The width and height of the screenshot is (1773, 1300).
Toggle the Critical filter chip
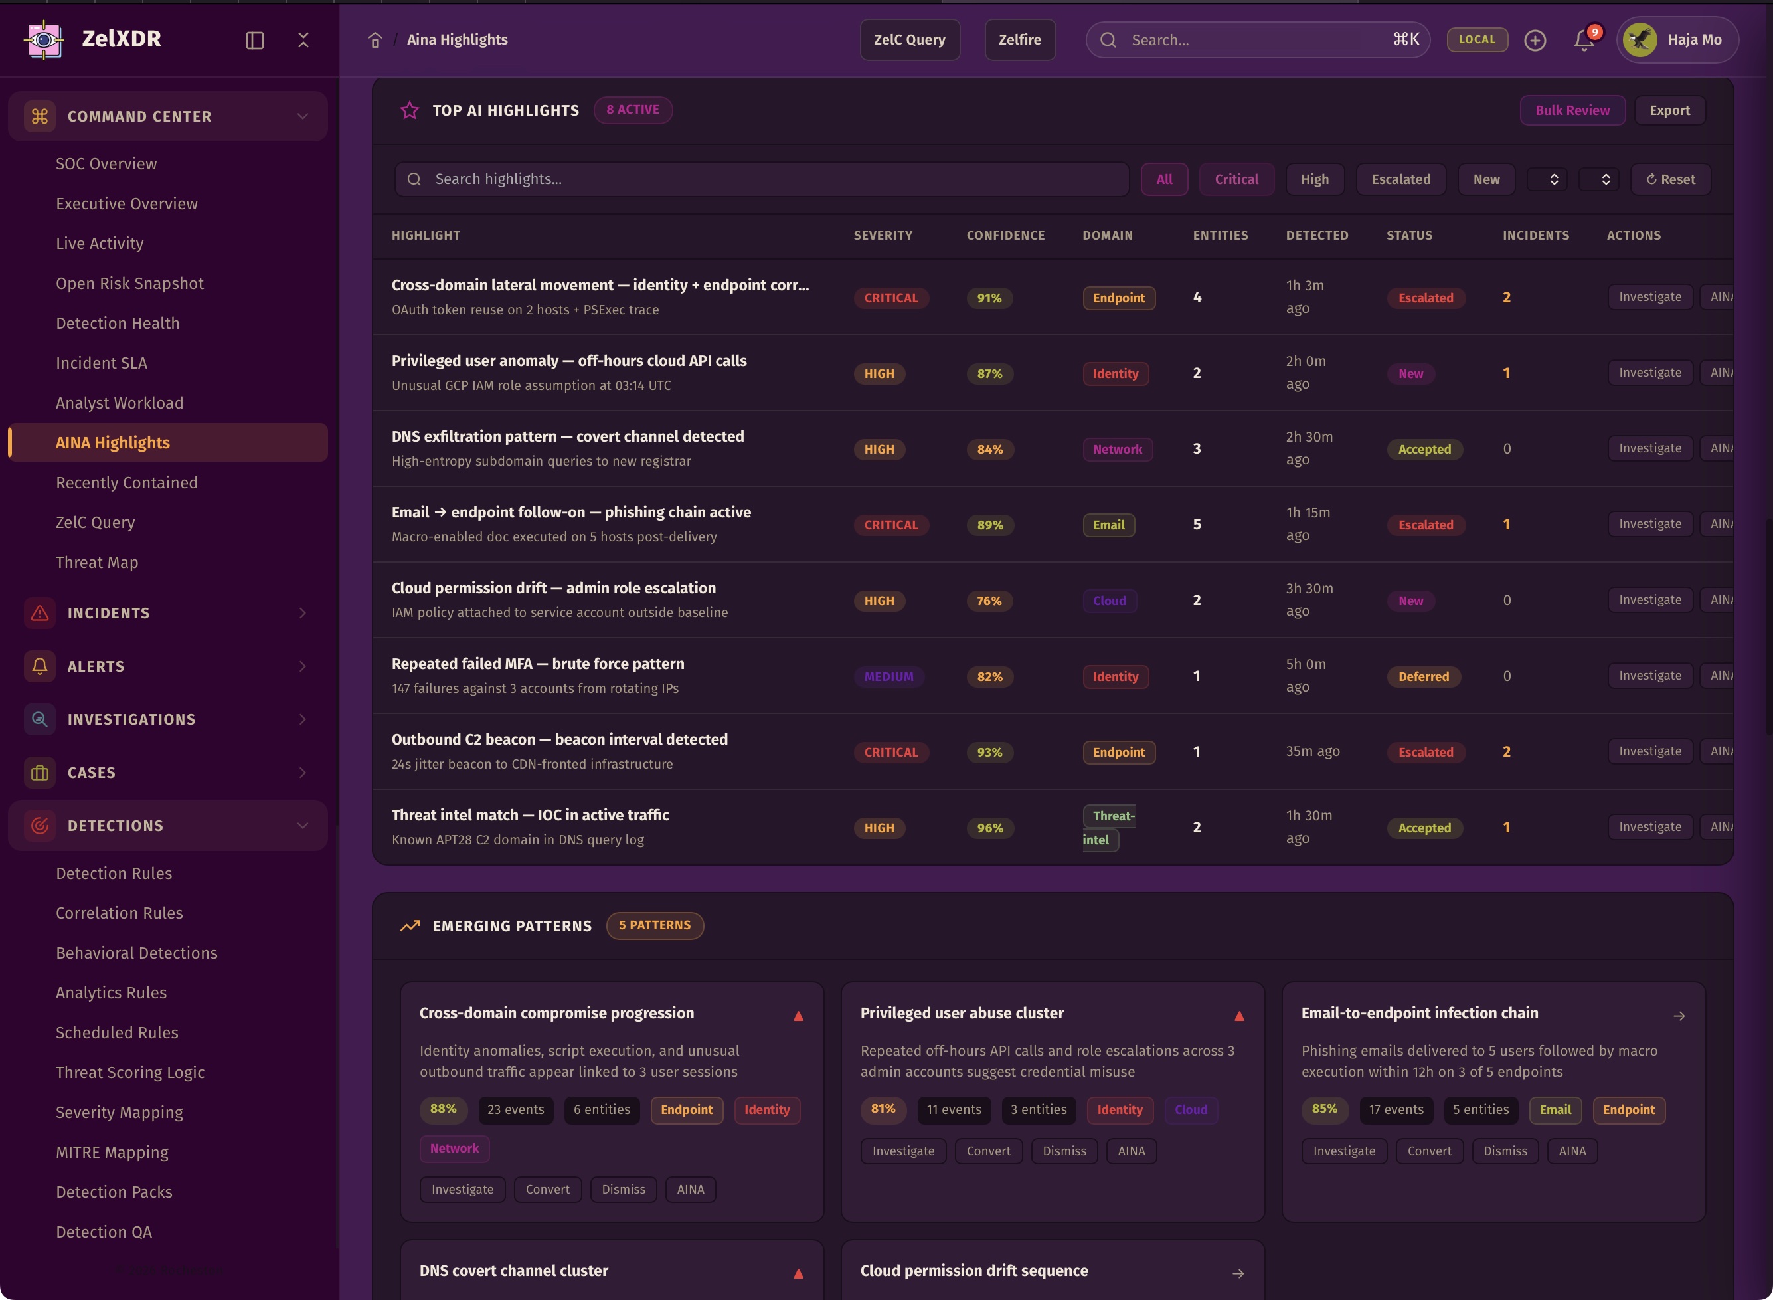point(1236,179)
